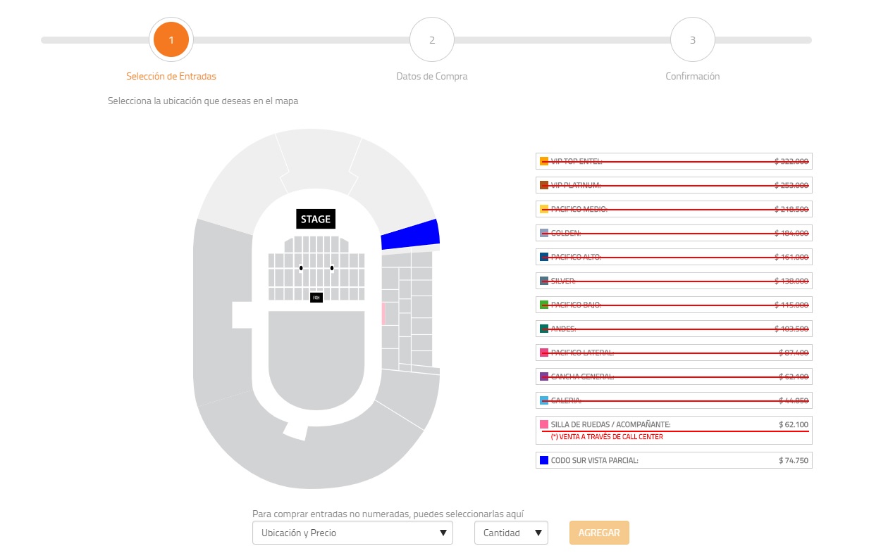Click the pink wheelchair section on map
The width and height of the screenshot is (869, 558).
[x=383, y=313]
